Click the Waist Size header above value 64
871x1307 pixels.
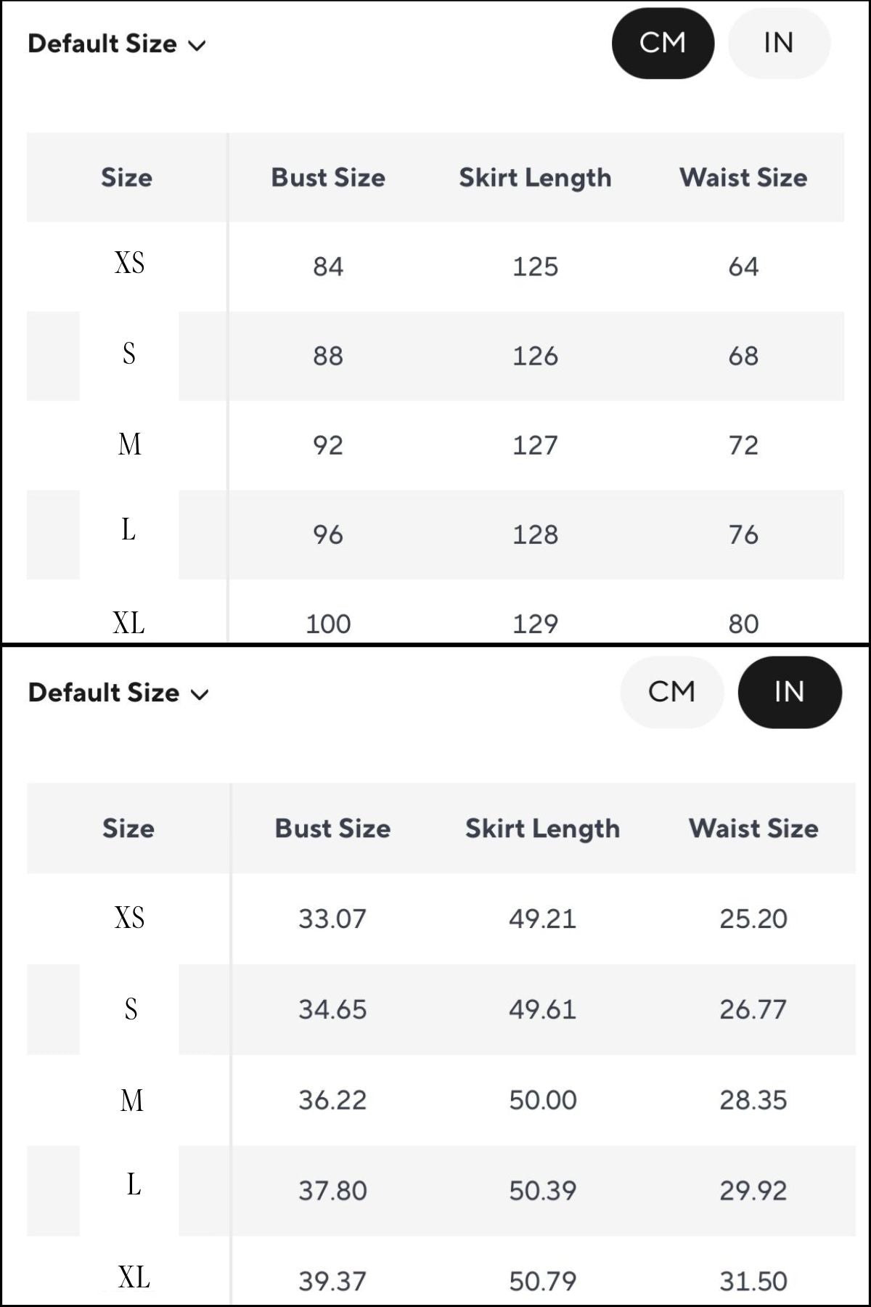point(743,178)
